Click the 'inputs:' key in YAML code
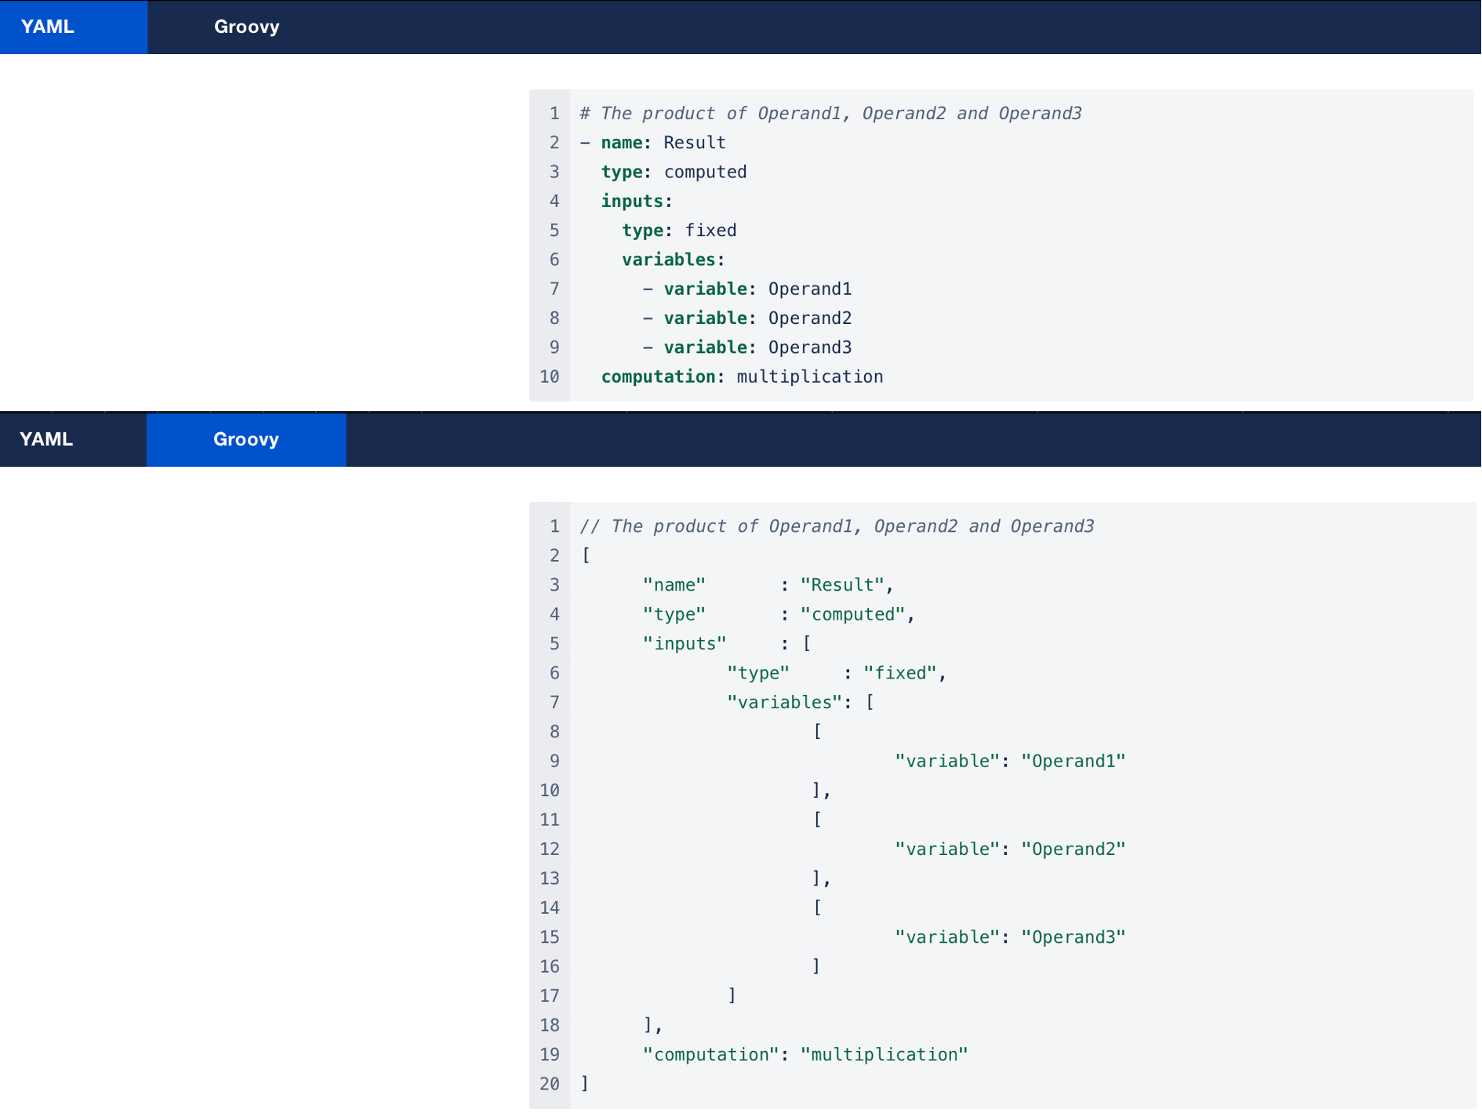Viewport: 1482px width, 1117px height. point(636,202)
